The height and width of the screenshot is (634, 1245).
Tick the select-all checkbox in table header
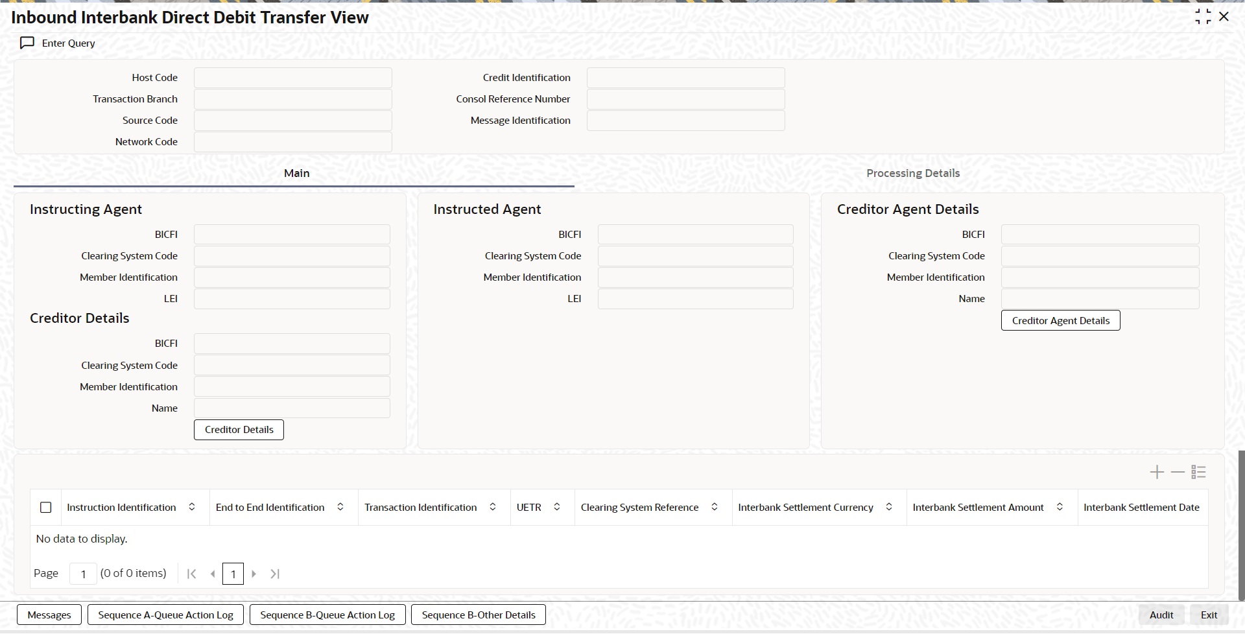pos(46,508)
